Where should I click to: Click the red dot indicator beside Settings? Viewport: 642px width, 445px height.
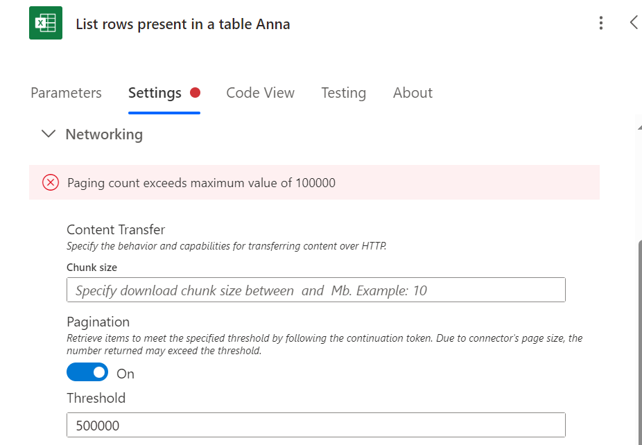195,93
